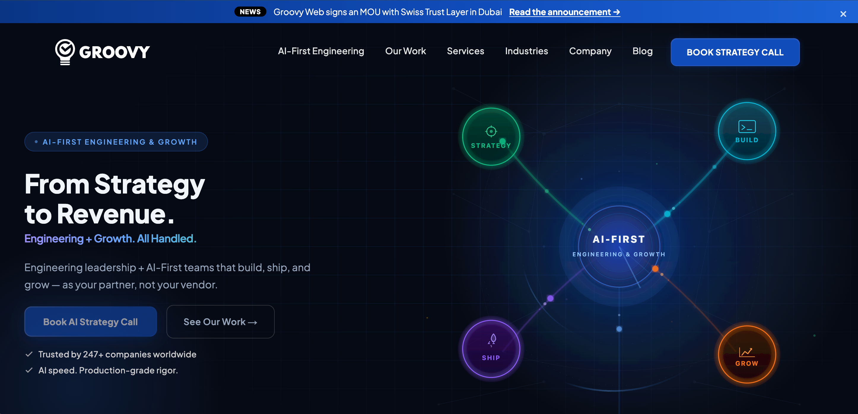
Task: Click 'Engineering + Growth. All Handled.' tagline
Action: coord(110,239)
